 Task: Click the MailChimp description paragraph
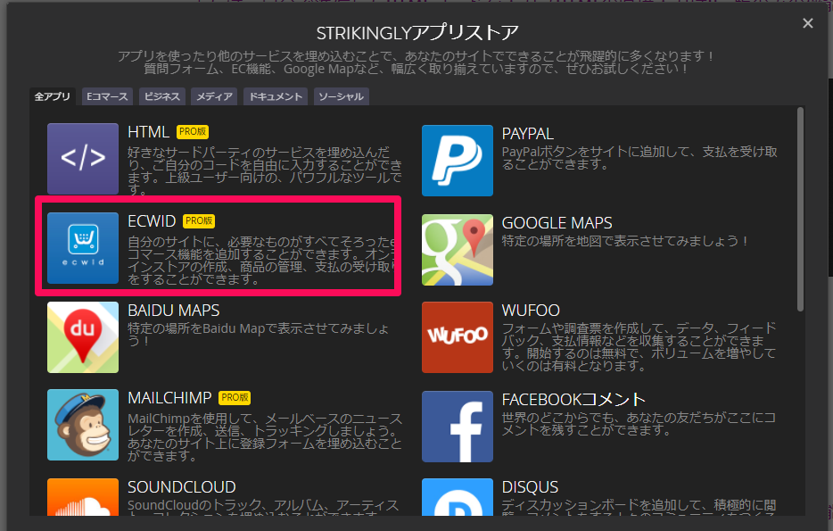pyautogui.click(x=265, y=437)
